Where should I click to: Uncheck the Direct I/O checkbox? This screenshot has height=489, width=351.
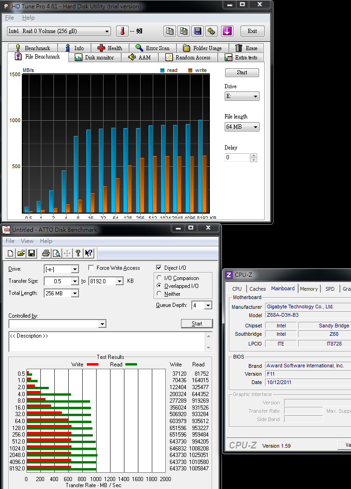159,268
